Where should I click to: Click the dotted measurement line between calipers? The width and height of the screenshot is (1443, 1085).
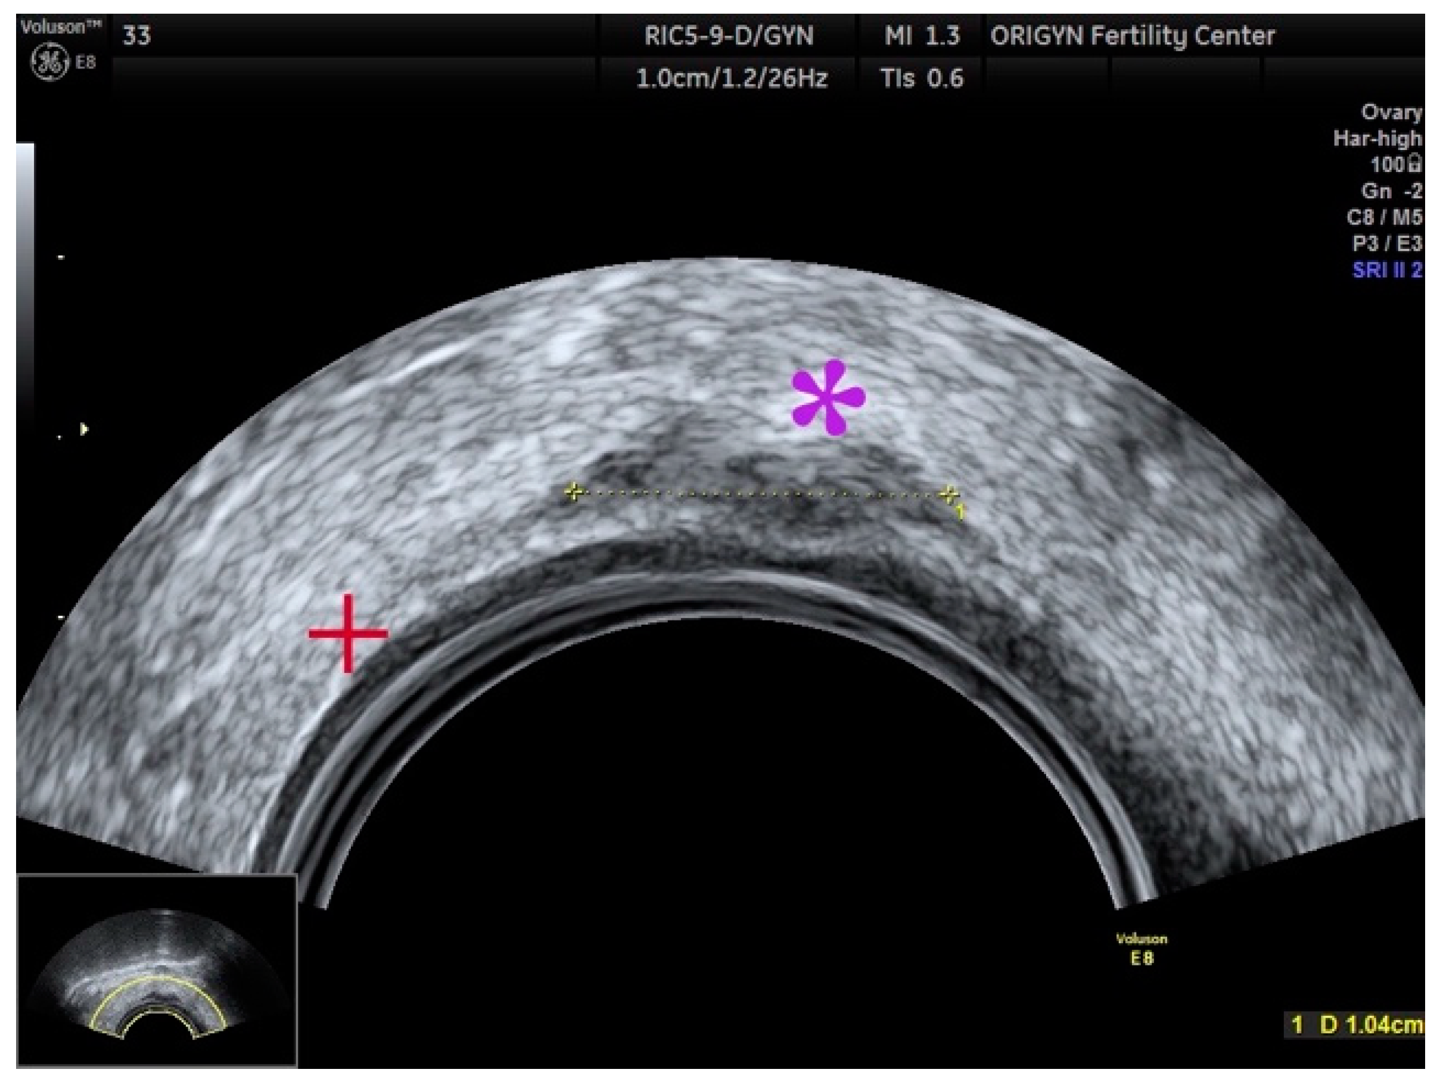coord(761,493)
